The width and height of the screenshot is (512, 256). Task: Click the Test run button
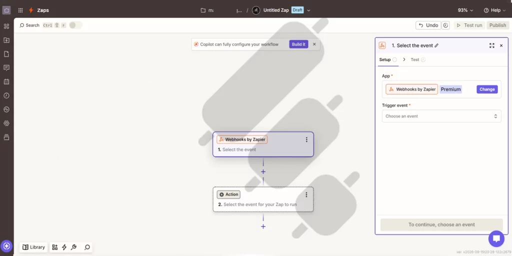coord(469,25)
